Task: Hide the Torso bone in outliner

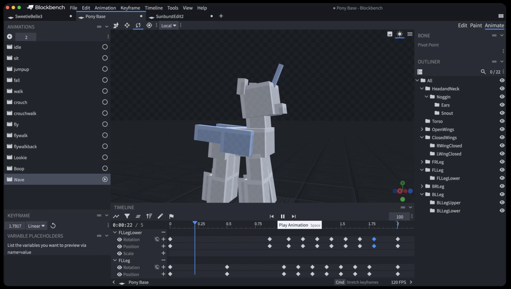Action: tap(502, 121)
